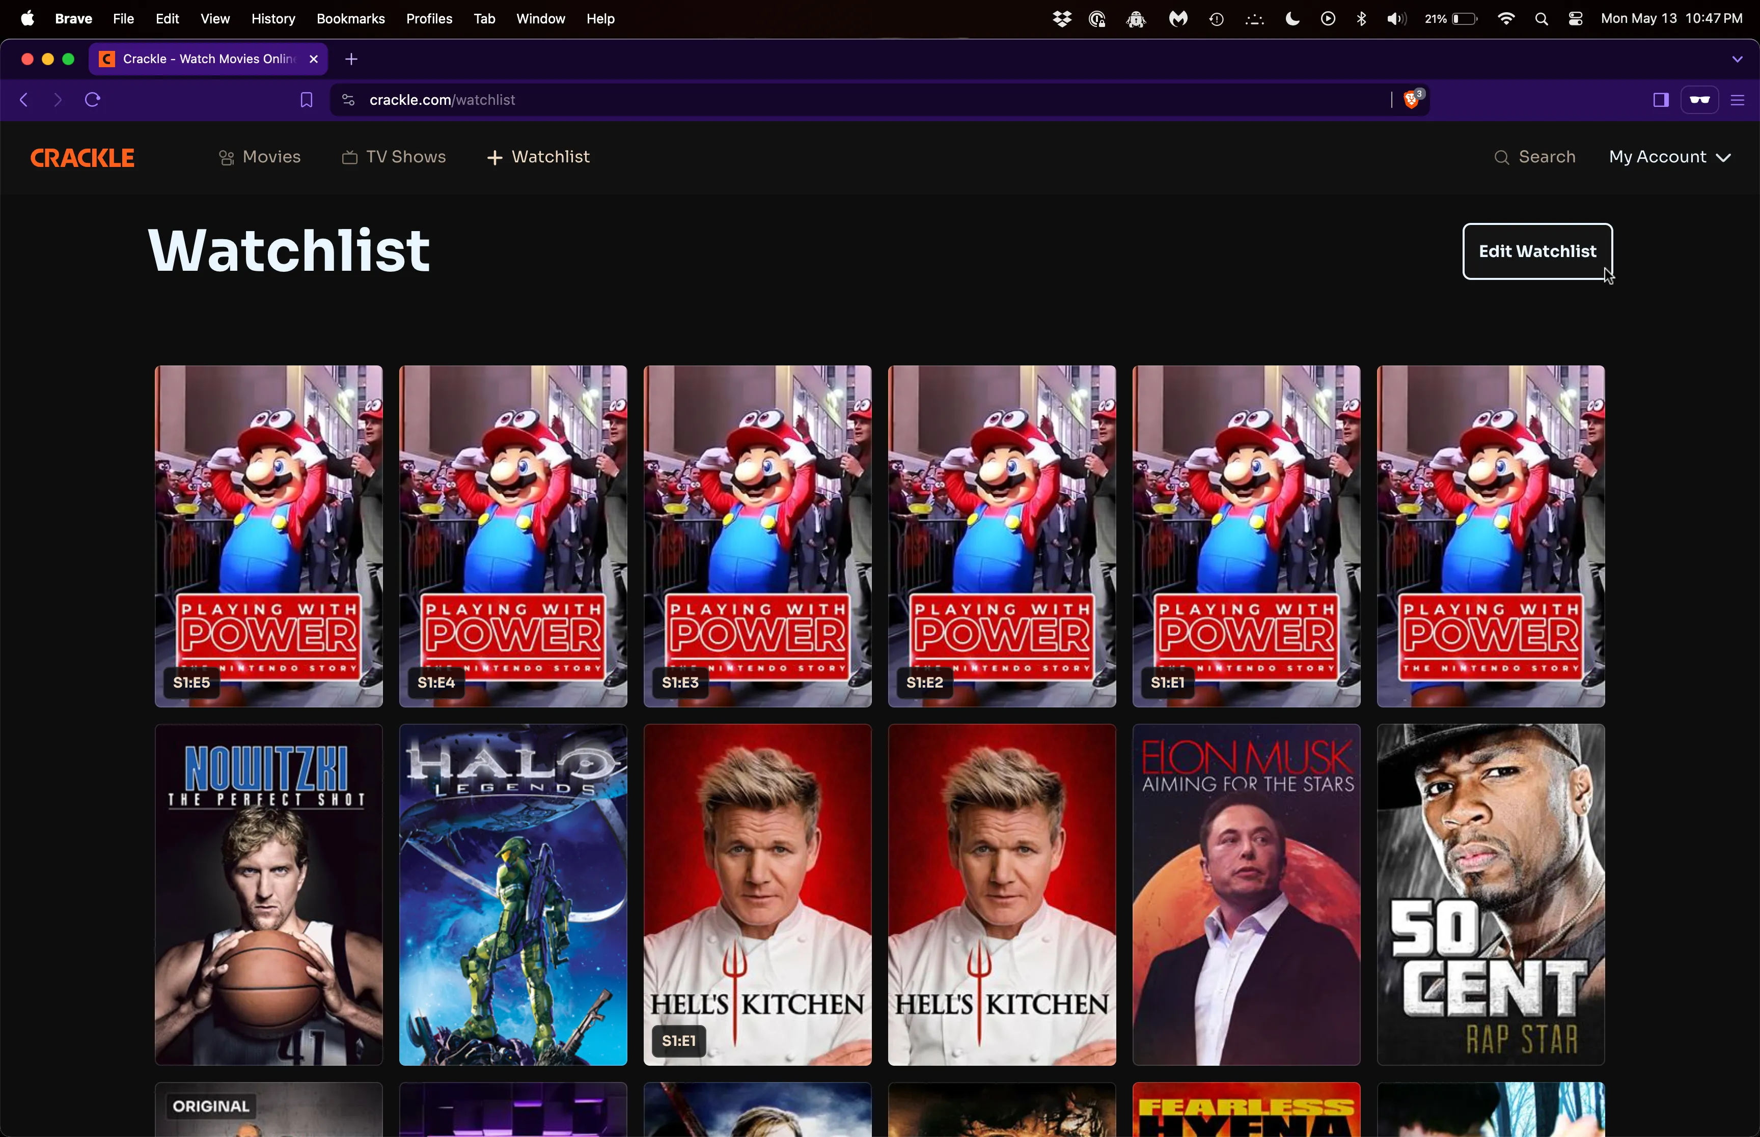Toggle the browser sidebar panel

point(1661,100)
